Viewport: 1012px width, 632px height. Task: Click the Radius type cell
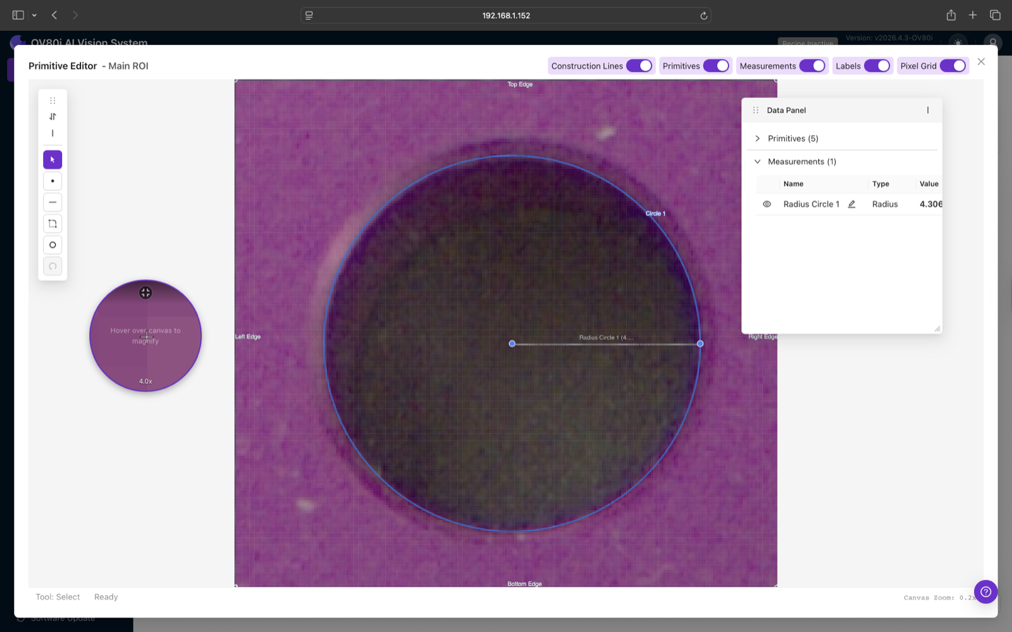pos(885,204)
